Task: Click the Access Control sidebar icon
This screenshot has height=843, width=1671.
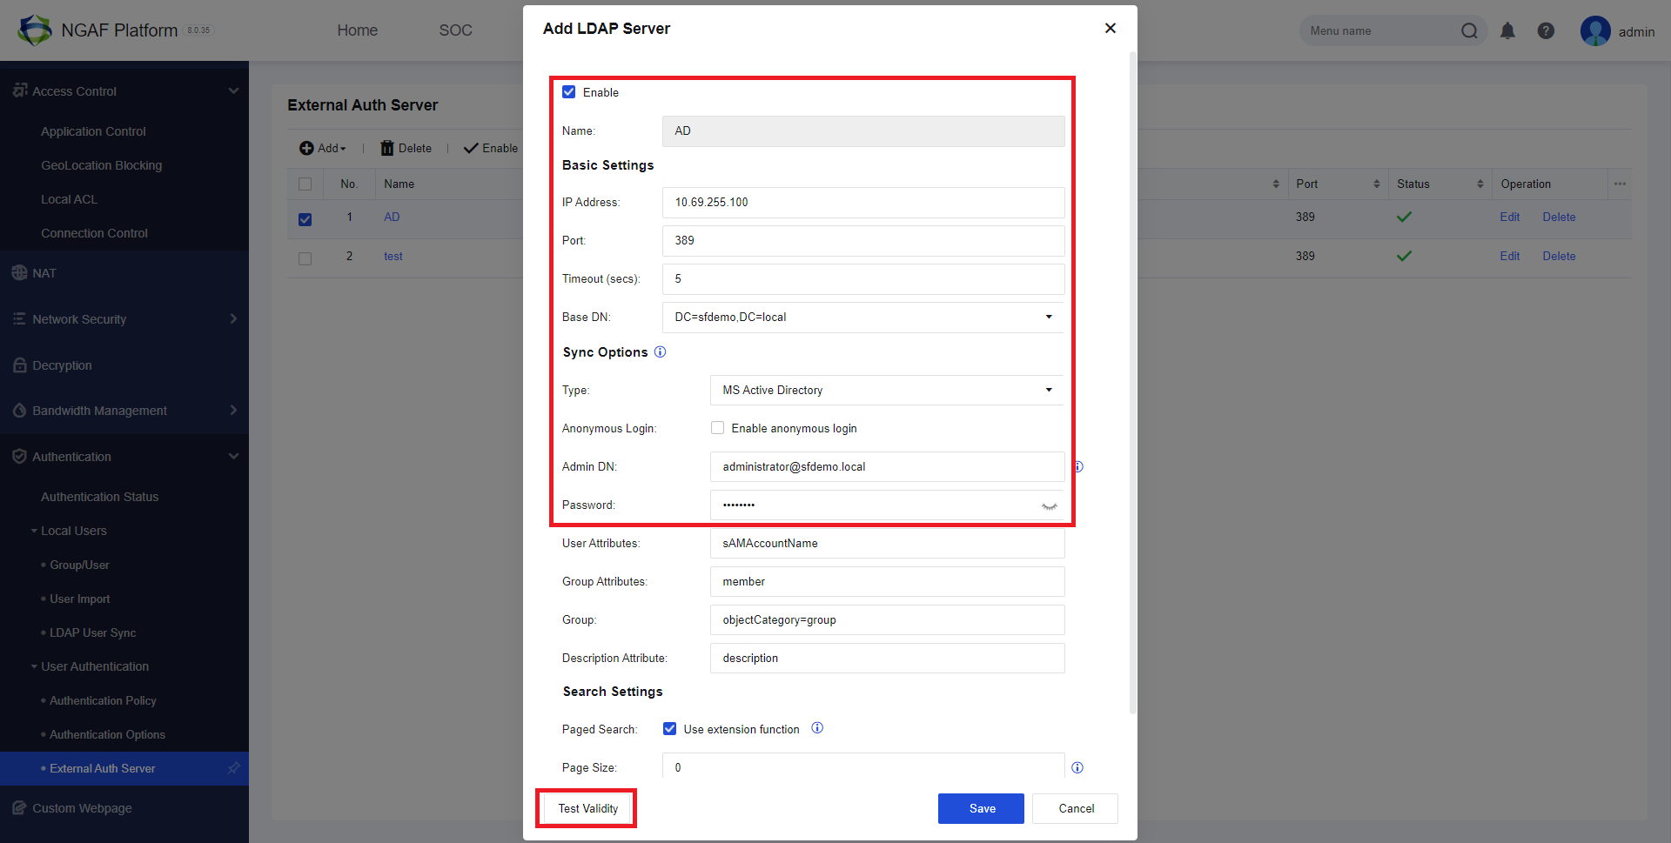Action: click(x=20, y=90)
